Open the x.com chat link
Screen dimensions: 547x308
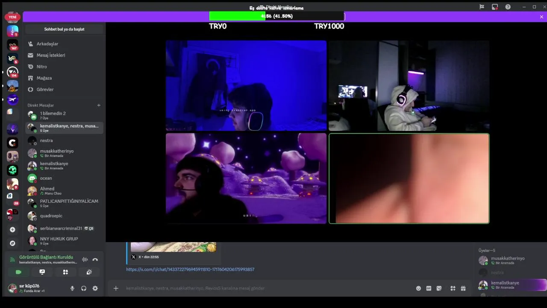pyautogui.click(x=190, y=269)
